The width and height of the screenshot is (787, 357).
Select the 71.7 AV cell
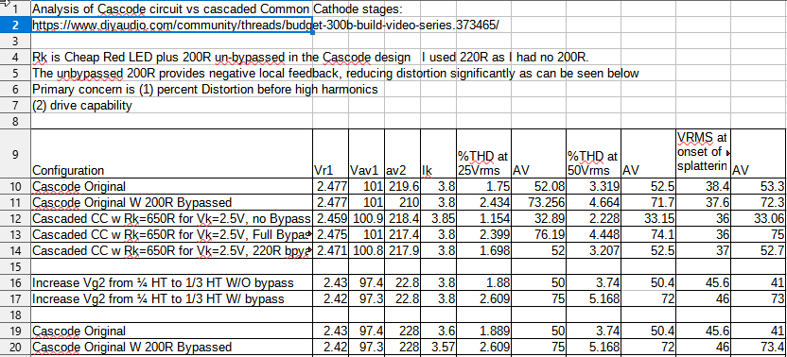click(x=648, y=202)
